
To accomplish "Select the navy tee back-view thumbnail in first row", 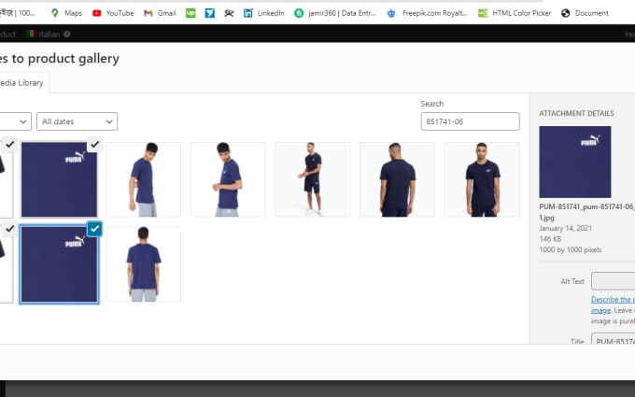I will (x=397, y=180).
